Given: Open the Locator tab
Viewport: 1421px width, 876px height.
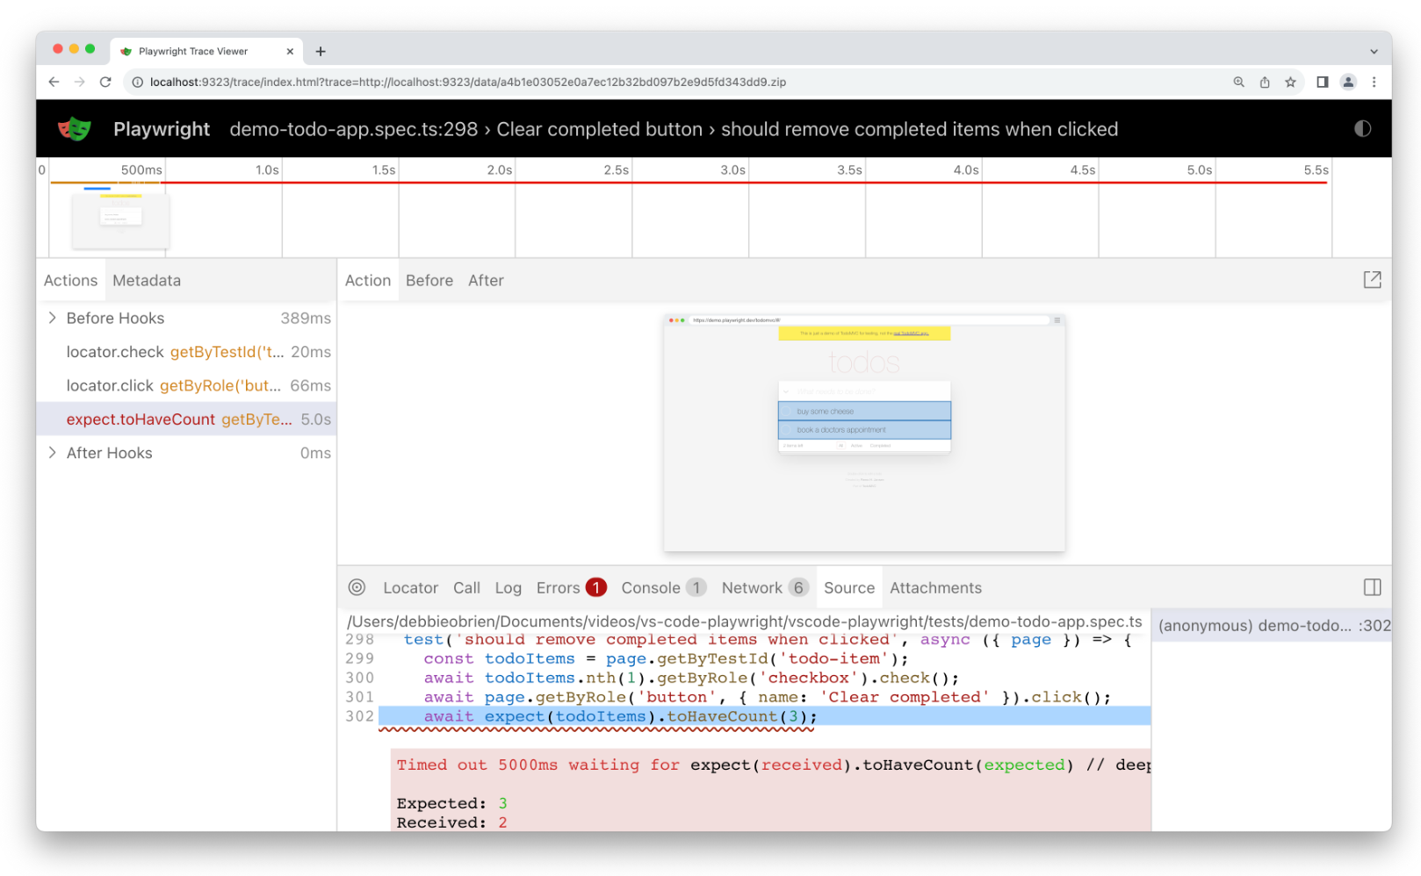Looking at the screenshot, I should pos(410,588).
